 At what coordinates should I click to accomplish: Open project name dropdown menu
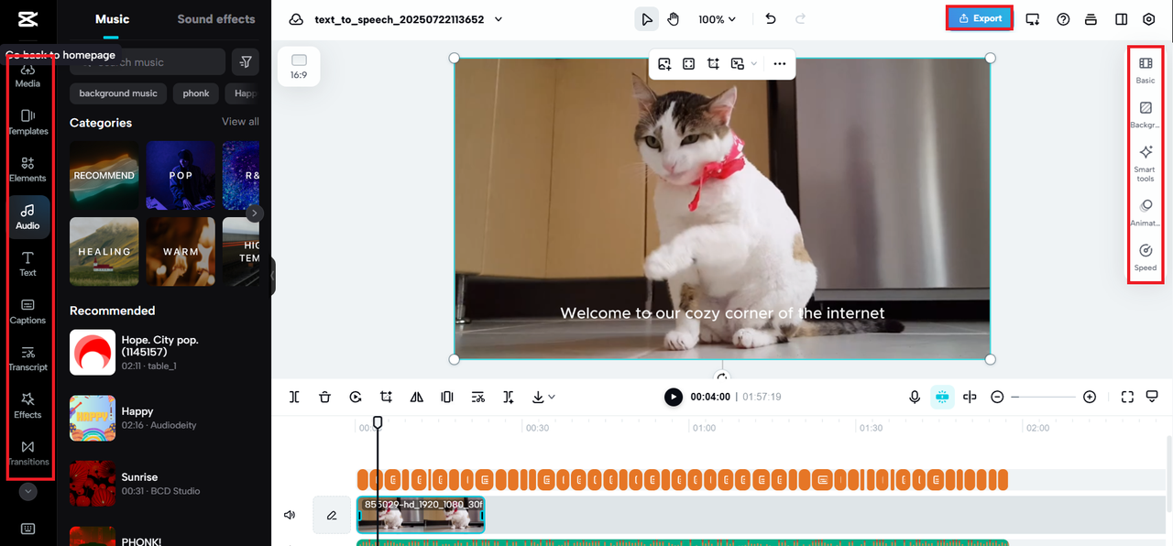tap(499, 19)
